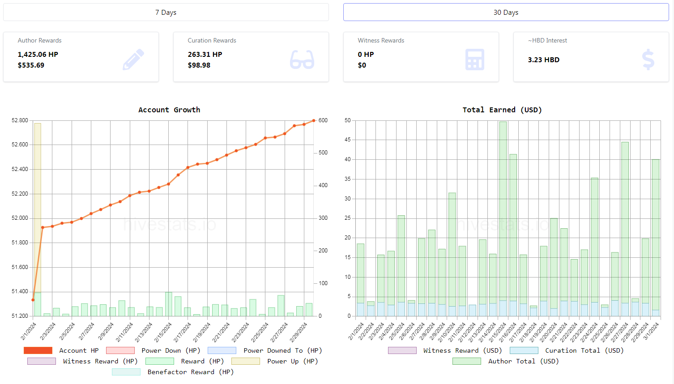Toggle Account HP legend swatch

(x=38, y=350)
